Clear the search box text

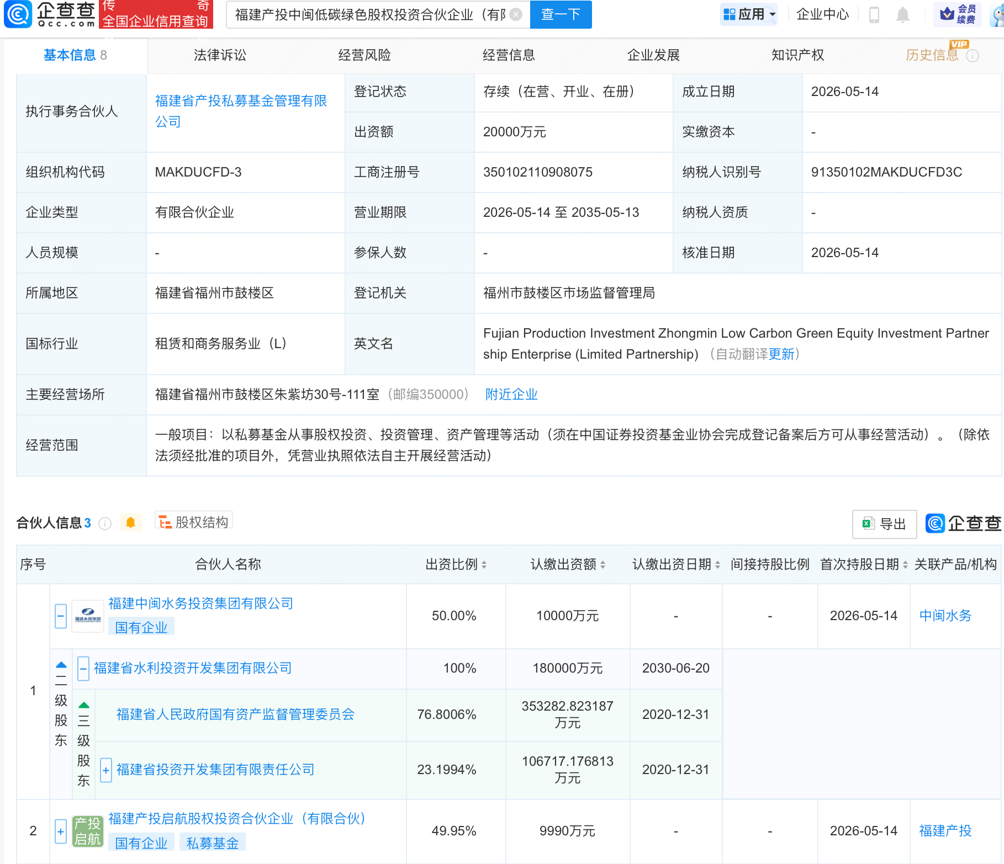(516, 14)
